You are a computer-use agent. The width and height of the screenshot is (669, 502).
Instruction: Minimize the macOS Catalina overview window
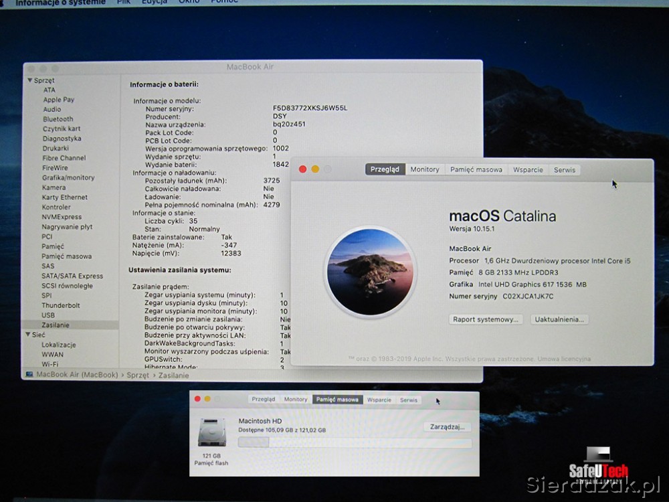click(315, 169)
